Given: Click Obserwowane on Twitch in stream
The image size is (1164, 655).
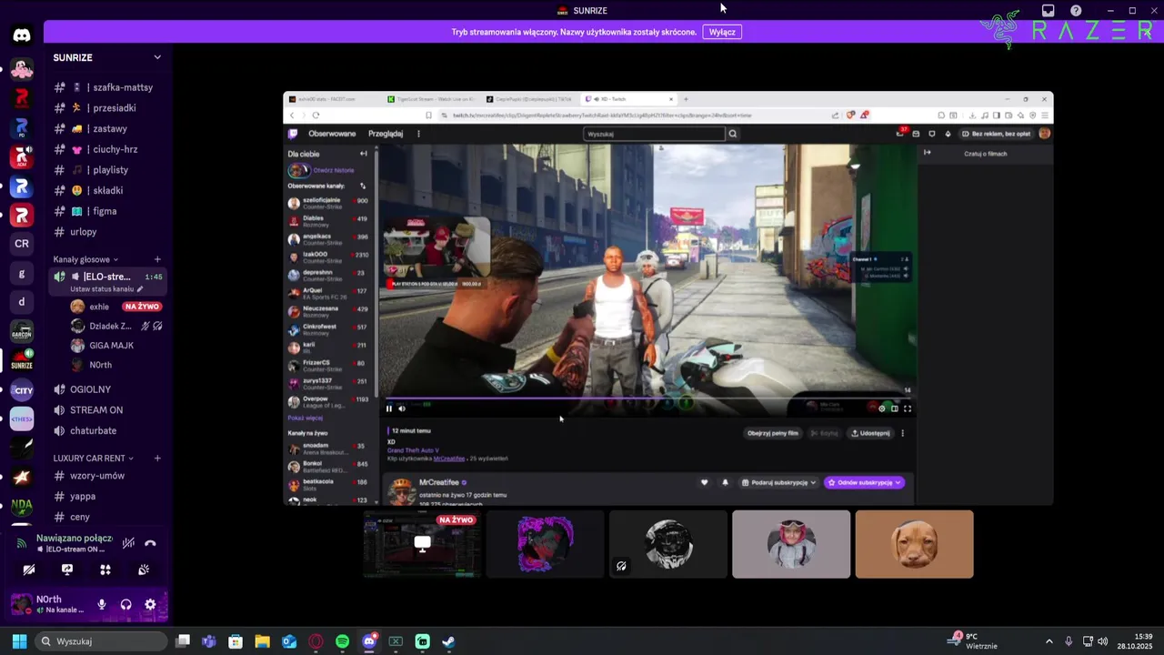Looking at the screenshot, I should tap(332, 134).
